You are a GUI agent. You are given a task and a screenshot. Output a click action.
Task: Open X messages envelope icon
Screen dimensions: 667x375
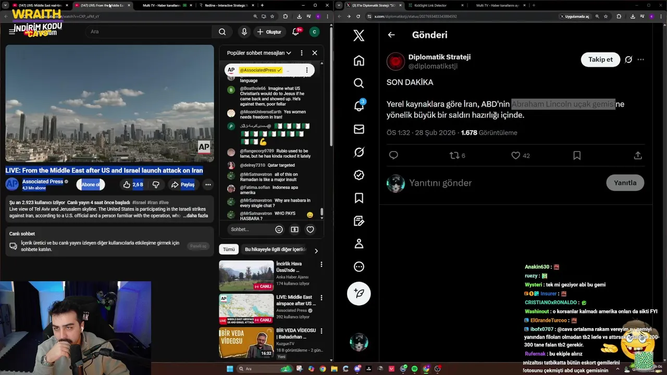click(359, 129)
